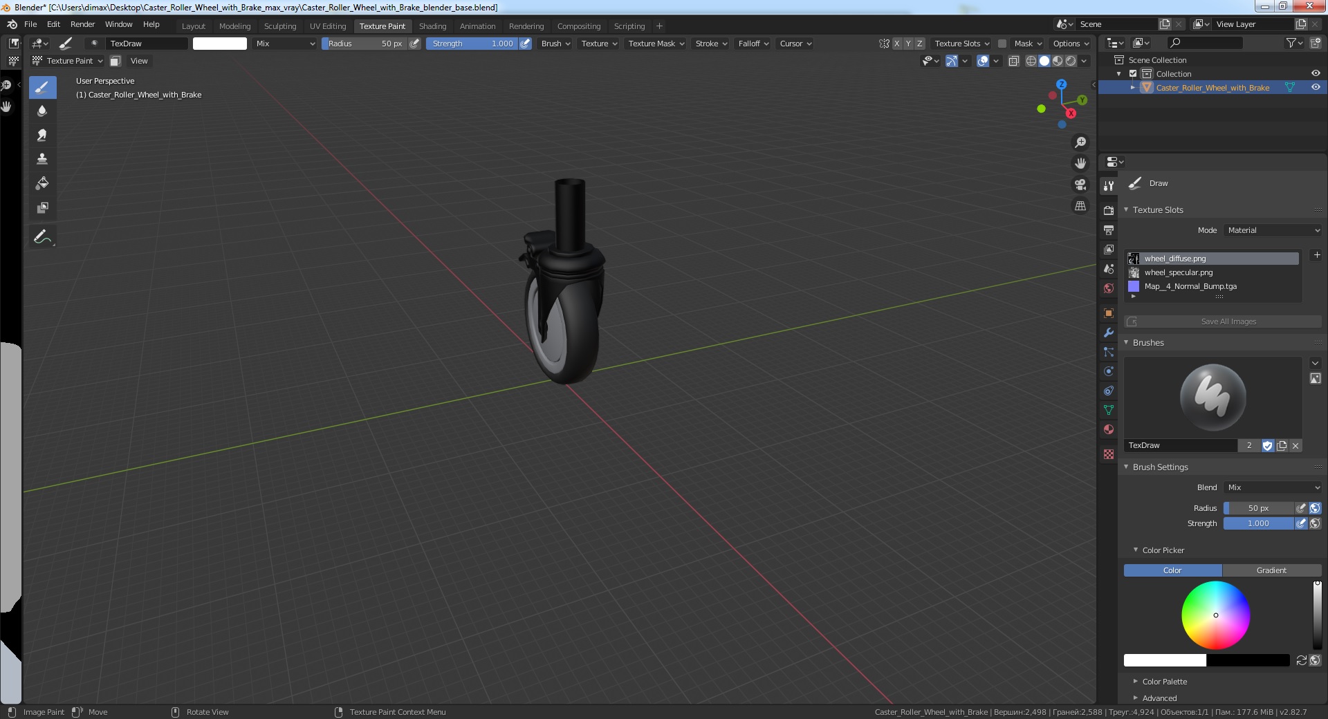Expand the Color Palette section

click(x=1164, y=682)
